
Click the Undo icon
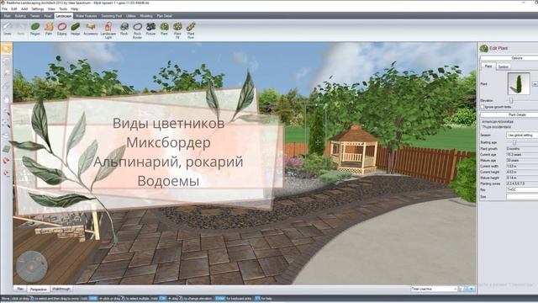click(x=8, y=29)
